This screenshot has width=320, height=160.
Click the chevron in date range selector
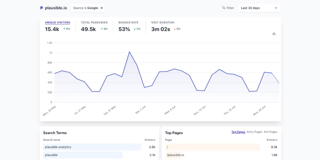click(276, 8)
